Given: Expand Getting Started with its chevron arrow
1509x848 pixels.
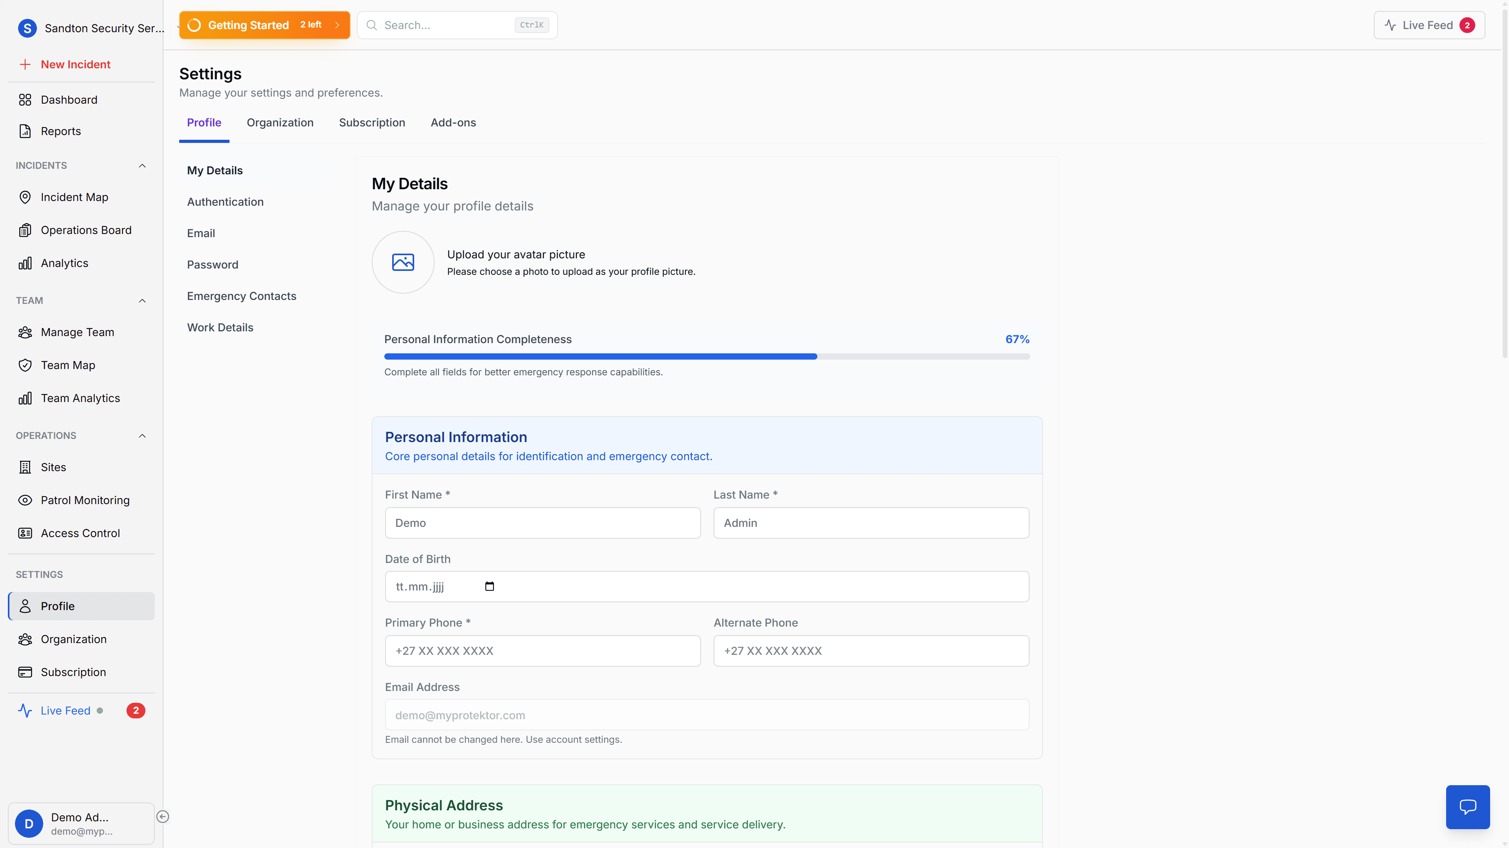Looking at the screenshot, I should (x=338, y=25).
